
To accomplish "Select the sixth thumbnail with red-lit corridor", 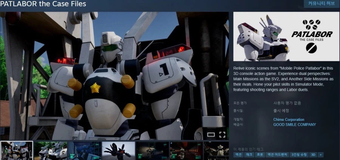I will (x=186, y=151).
